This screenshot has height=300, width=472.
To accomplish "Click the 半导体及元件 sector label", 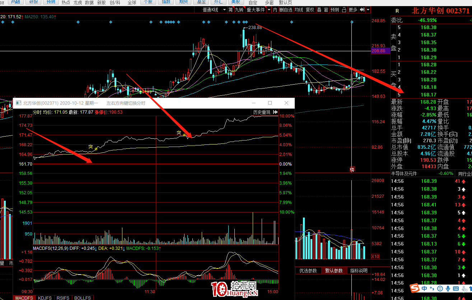I will coord(404,173).
